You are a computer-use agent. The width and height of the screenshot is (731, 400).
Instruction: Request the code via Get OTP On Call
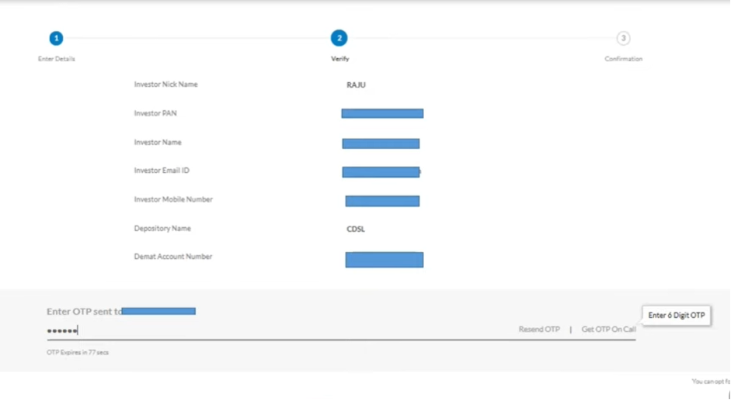pos(608,329)
